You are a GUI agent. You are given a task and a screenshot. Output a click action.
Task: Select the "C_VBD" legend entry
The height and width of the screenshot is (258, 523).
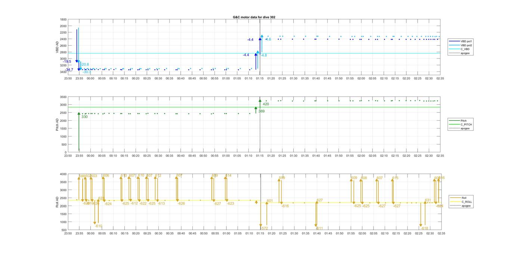459,49
